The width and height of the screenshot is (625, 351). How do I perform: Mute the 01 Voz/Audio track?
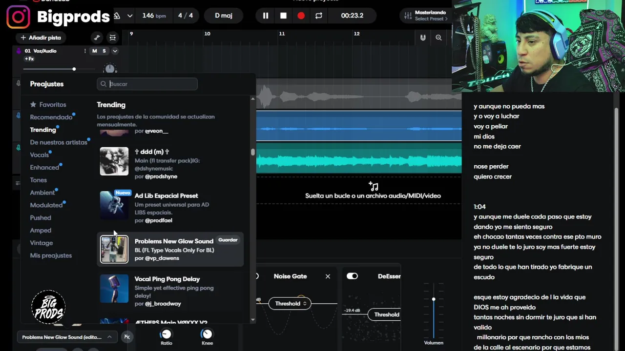pyautogui.click(x=95, y=51)
